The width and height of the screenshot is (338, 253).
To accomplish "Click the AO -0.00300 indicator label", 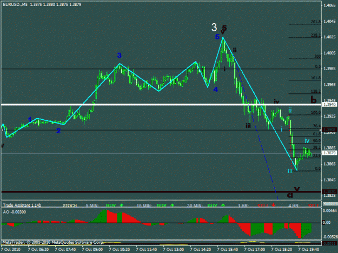I will coord(15,212).
